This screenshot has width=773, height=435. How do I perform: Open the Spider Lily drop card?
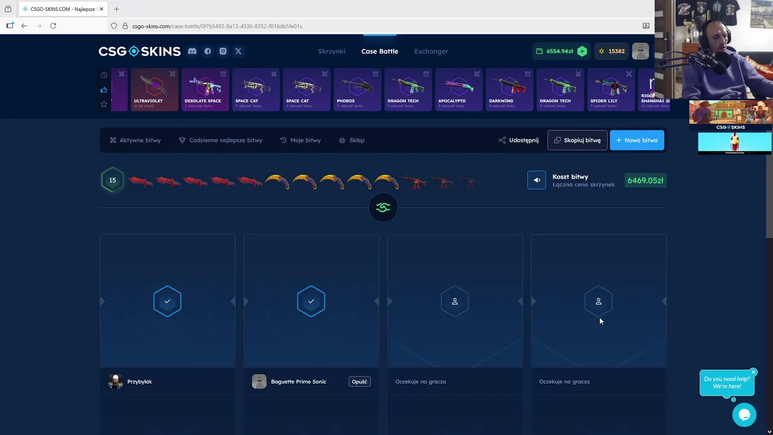click(611, 89)
